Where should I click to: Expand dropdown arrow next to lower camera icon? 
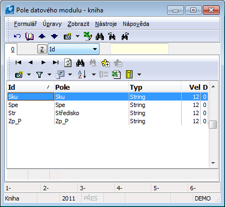29,75
